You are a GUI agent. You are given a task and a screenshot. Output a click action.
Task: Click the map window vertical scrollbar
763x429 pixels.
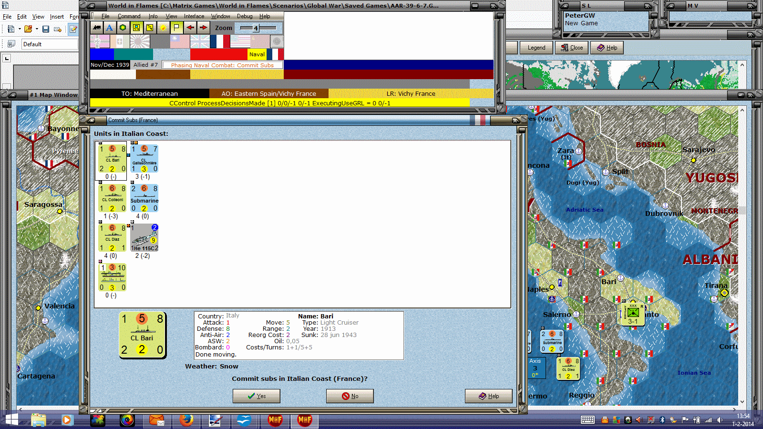click(742, 255)
